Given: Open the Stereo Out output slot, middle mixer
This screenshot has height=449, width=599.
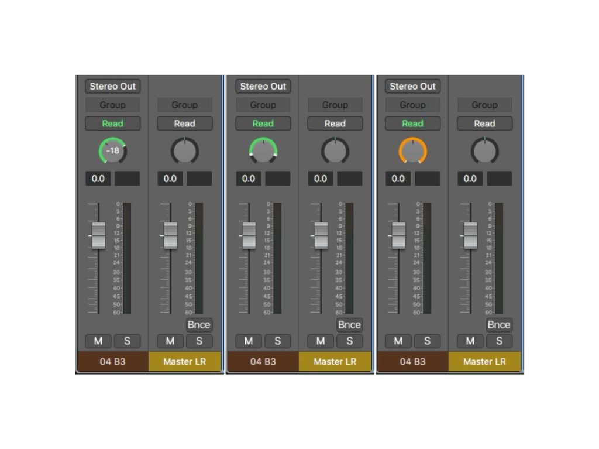Looking at the screenshot, I should click(263, 87).
